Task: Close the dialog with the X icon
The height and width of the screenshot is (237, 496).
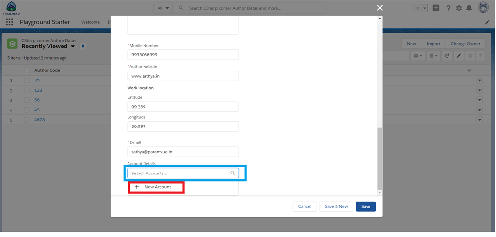Action: (x=380, y=8)
